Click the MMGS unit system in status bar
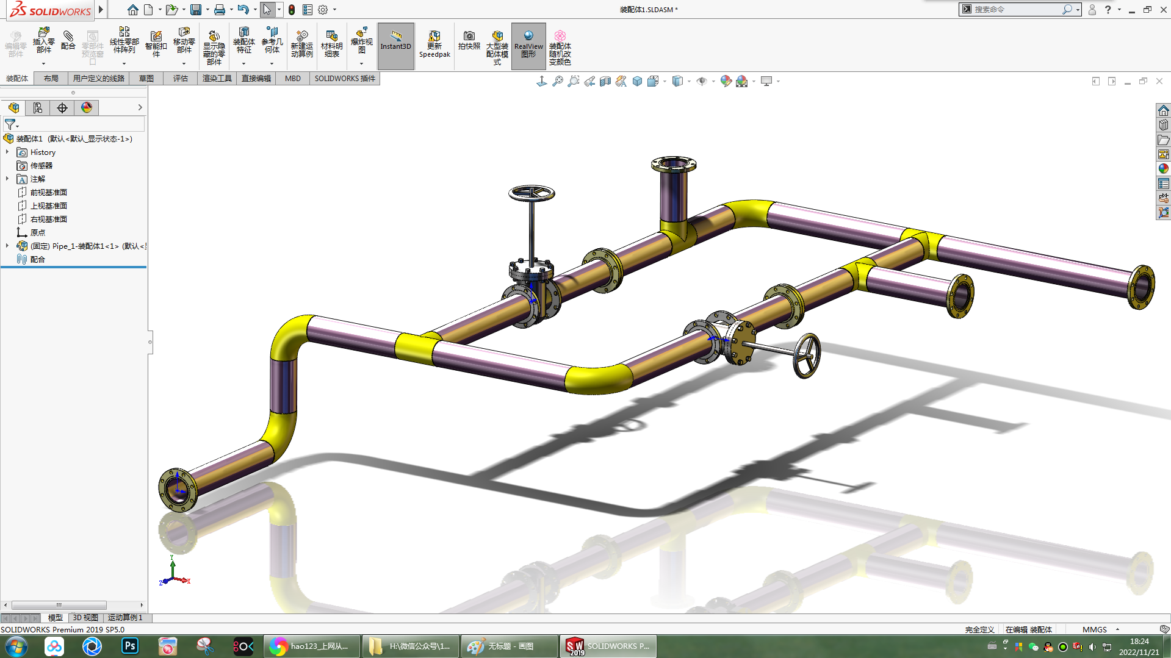This screenshot has height=658, width=1171. click(1094, 629)
